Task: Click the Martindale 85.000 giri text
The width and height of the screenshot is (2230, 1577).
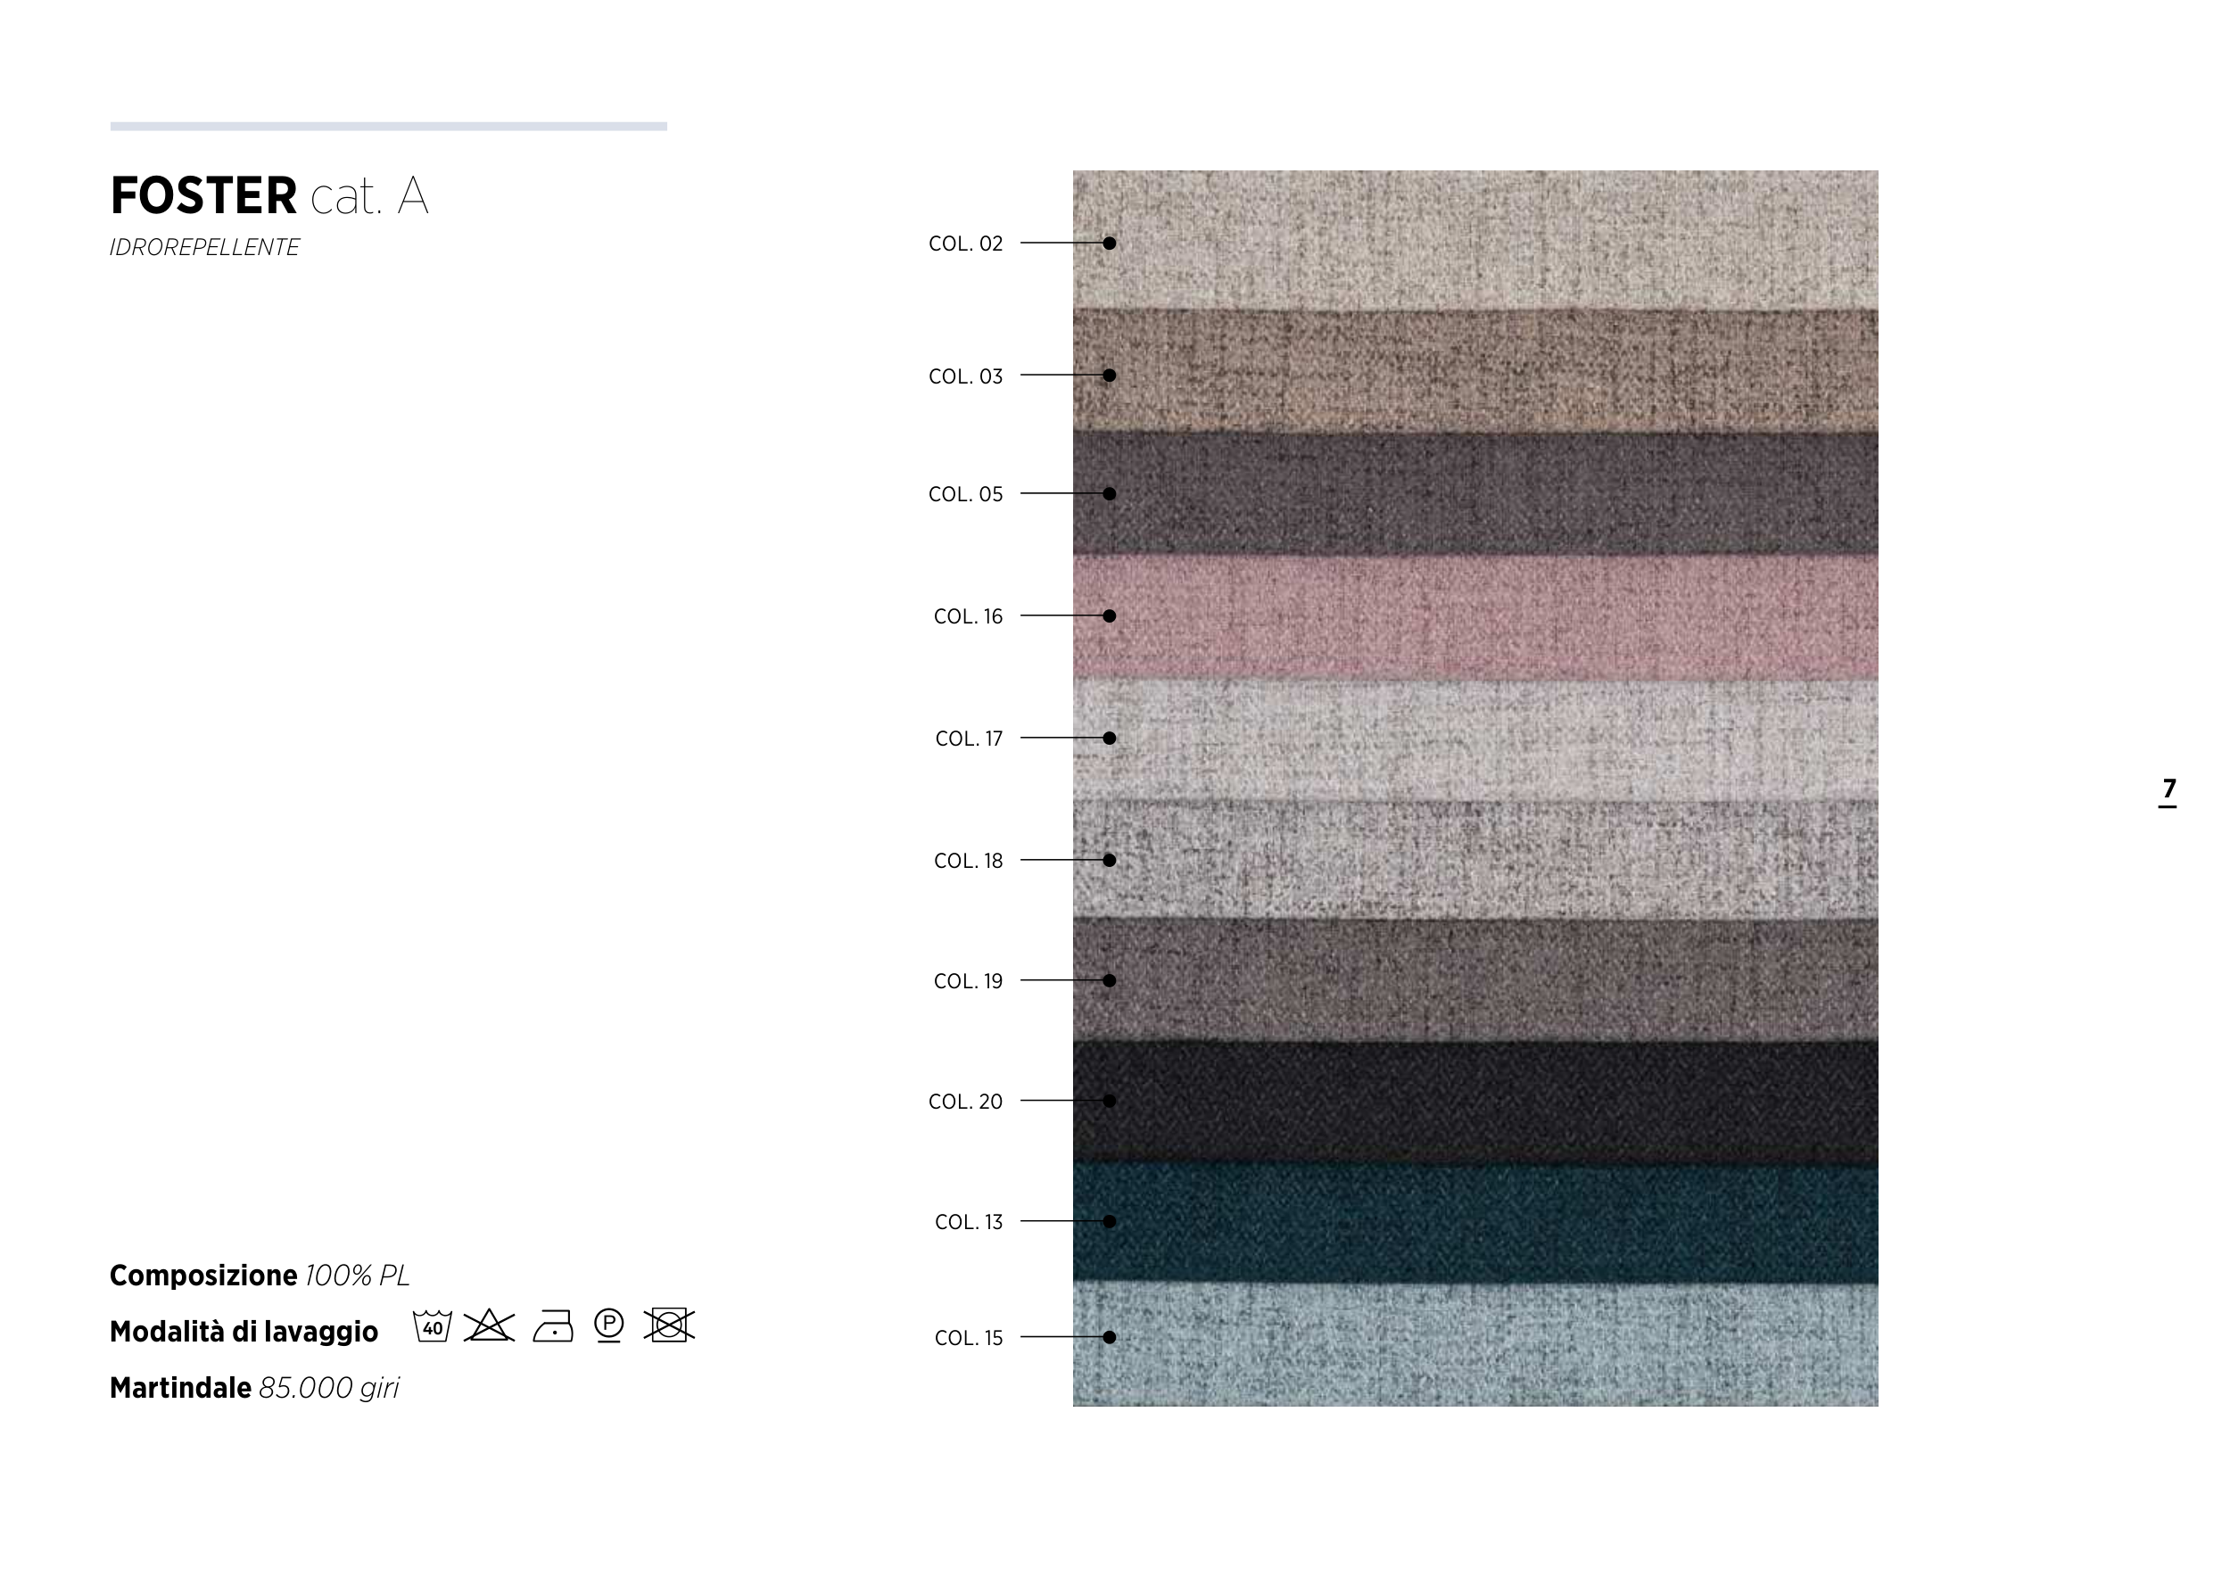Action: pyautogui.click(x=254, y=1388)
